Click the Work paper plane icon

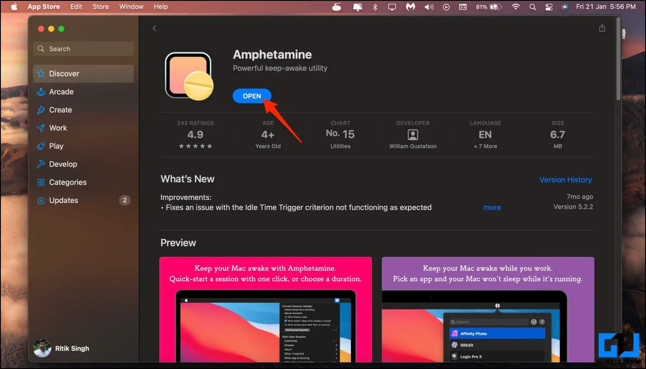[x=41, y=128]
